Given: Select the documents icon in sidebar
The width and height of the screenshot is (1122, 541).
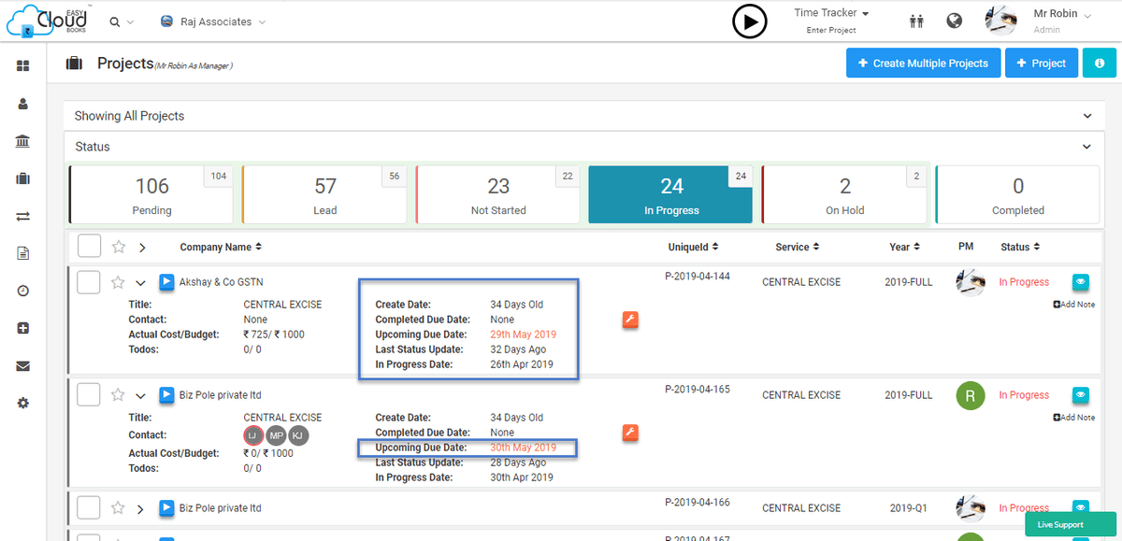Looking at the screenshot, I should point(23,253).
